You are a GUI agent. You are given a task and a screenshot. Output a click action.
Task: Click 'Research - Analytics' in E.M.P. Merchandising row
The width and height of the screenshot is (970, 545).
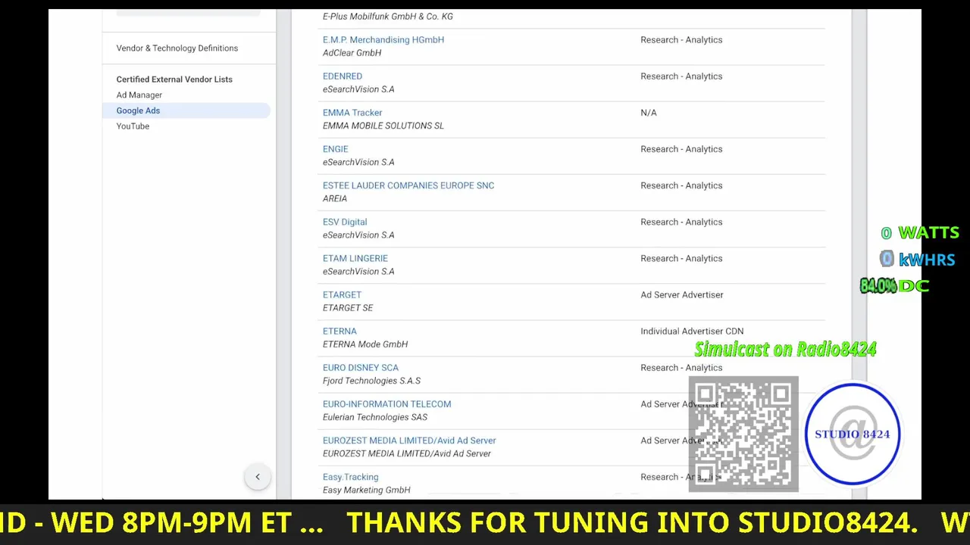point(681,40)
